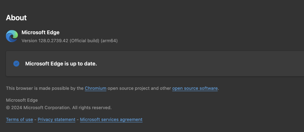The height and width of the screenshot is (132, 304).
Task: Click the About heading
Action: click(16, 18)
